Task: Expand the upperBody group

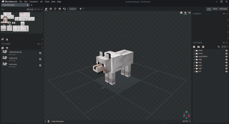Action: pyautogui.click(x=194, y=56)
